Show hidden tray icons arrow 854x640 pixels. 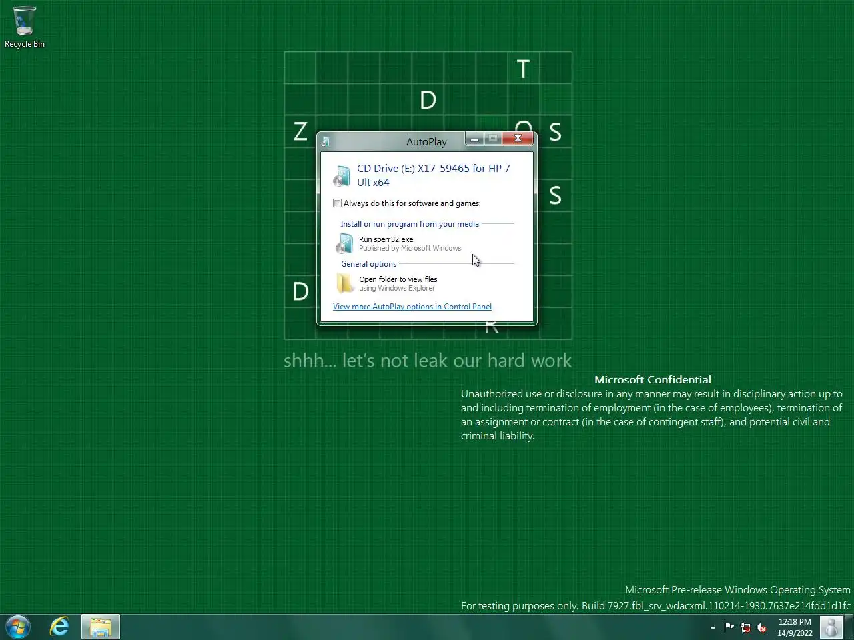713,627
